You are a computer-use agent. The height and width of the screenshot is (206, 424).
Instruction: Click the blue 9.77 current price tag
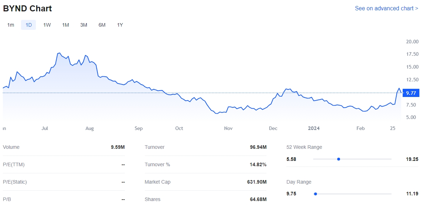point(411,93)
